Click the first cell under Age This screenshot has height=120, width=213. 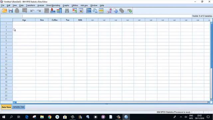[x=24, y=23]
